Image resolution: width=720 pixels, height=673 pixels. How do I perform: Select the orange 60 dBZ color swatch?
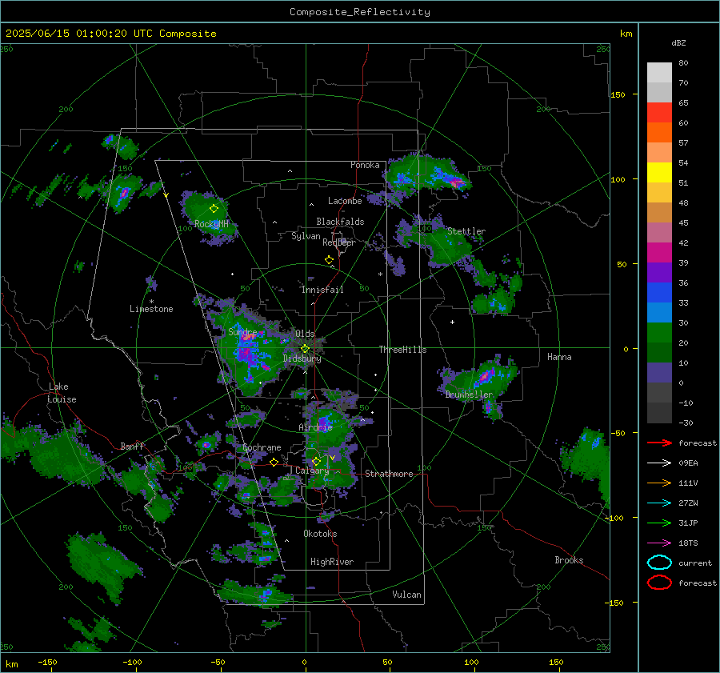659,132
